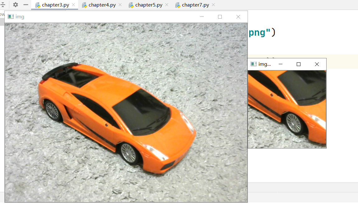This screenshot has height=205, width=358.
Task: Close the chapter3.py tab
Action: [x=73, y=5]
